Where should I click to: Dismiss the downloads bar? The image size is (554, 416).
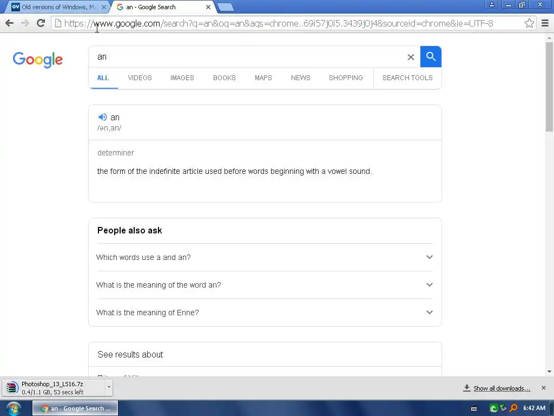(x=543, y=388)
